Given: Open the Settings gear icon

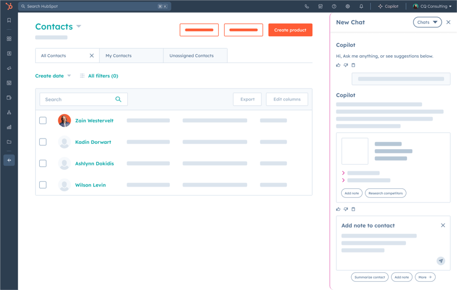Looking at the screenshot, I should (348, 6).
